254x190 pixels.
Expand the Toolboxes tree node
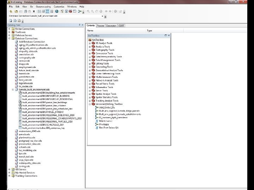tap(10, 32)
